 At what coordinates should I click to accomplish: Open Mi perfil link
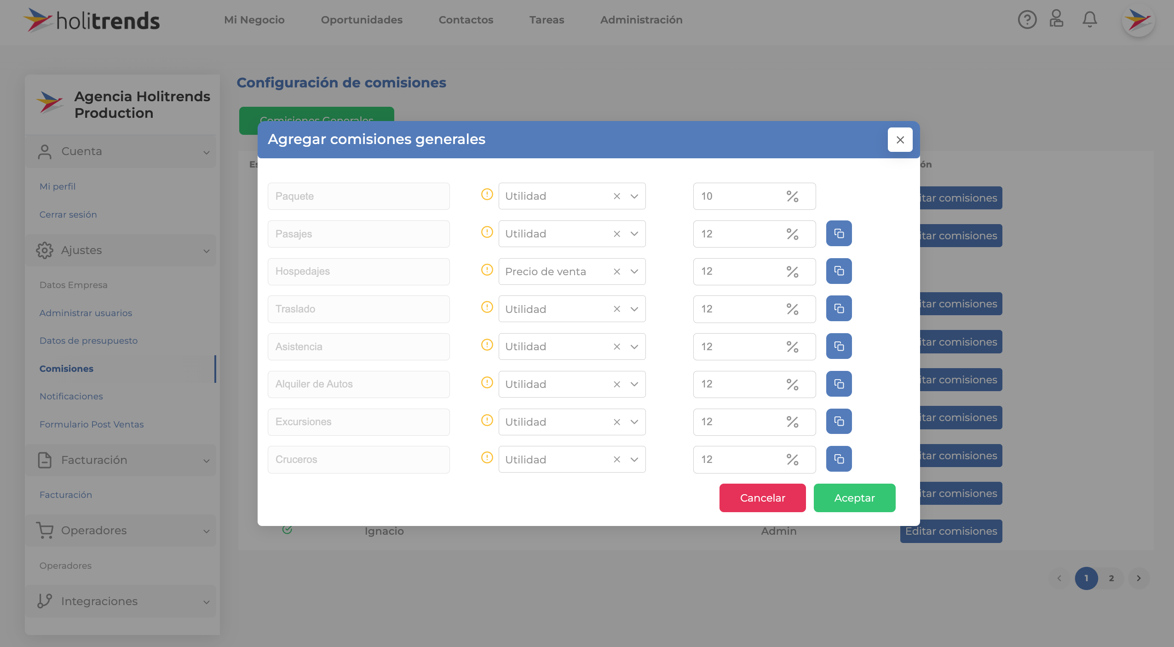click(x=58, y=186)
